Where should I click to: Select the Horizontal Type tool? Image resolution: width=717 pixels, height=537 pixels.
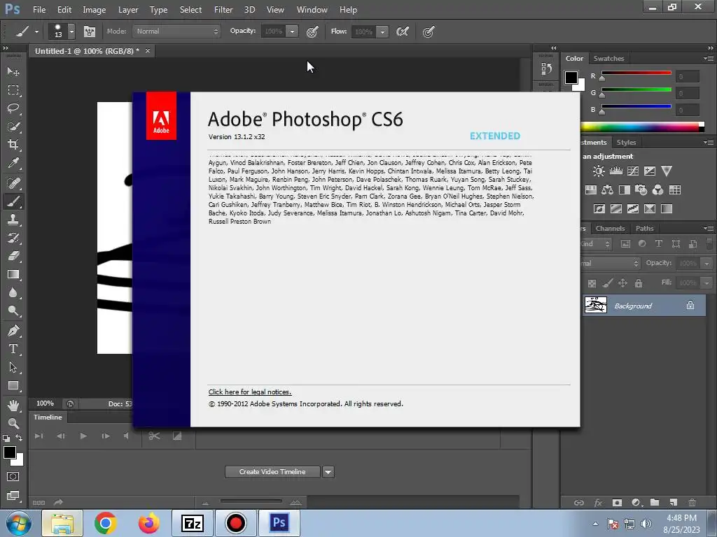point(13,349)
